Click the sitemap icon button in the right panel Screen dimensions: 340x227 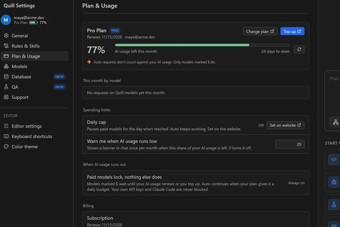tap(336, 122)
